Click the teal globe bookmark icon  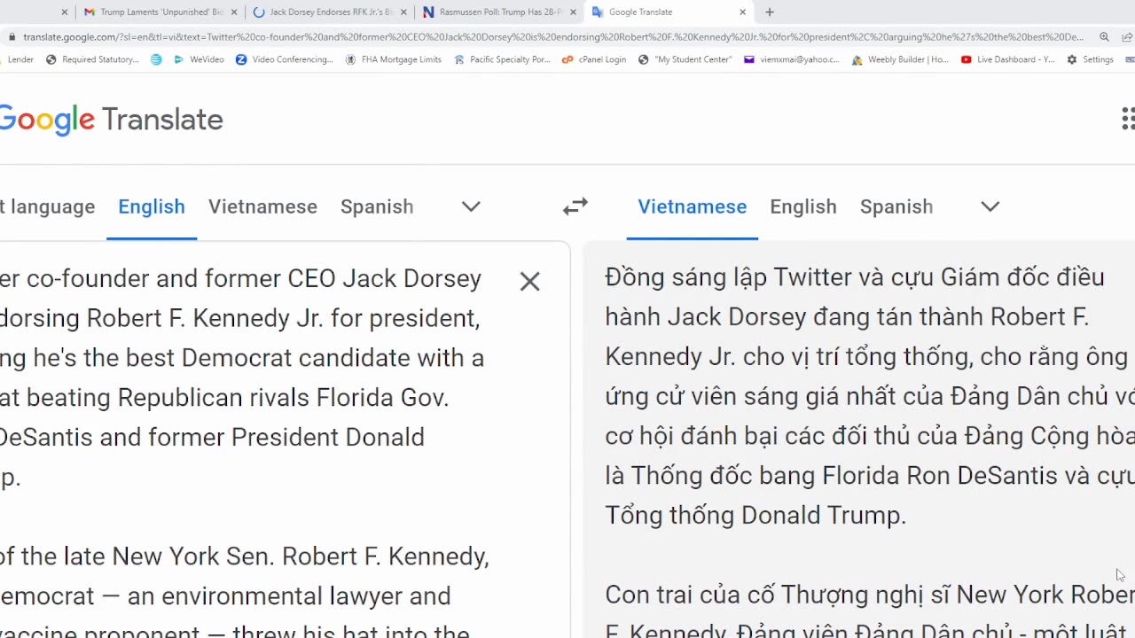(156, 59)
